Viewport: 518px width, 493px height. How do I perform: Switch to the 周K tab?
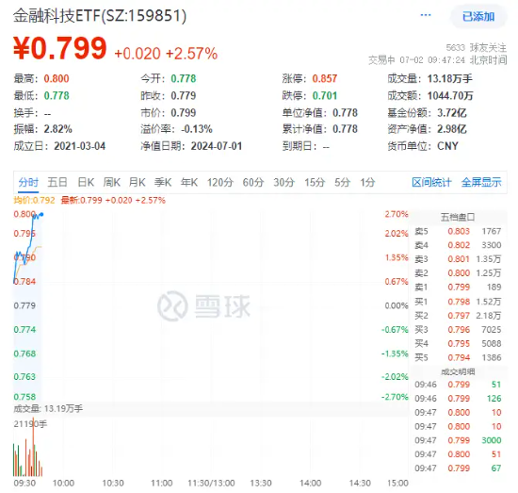[112, 182]
